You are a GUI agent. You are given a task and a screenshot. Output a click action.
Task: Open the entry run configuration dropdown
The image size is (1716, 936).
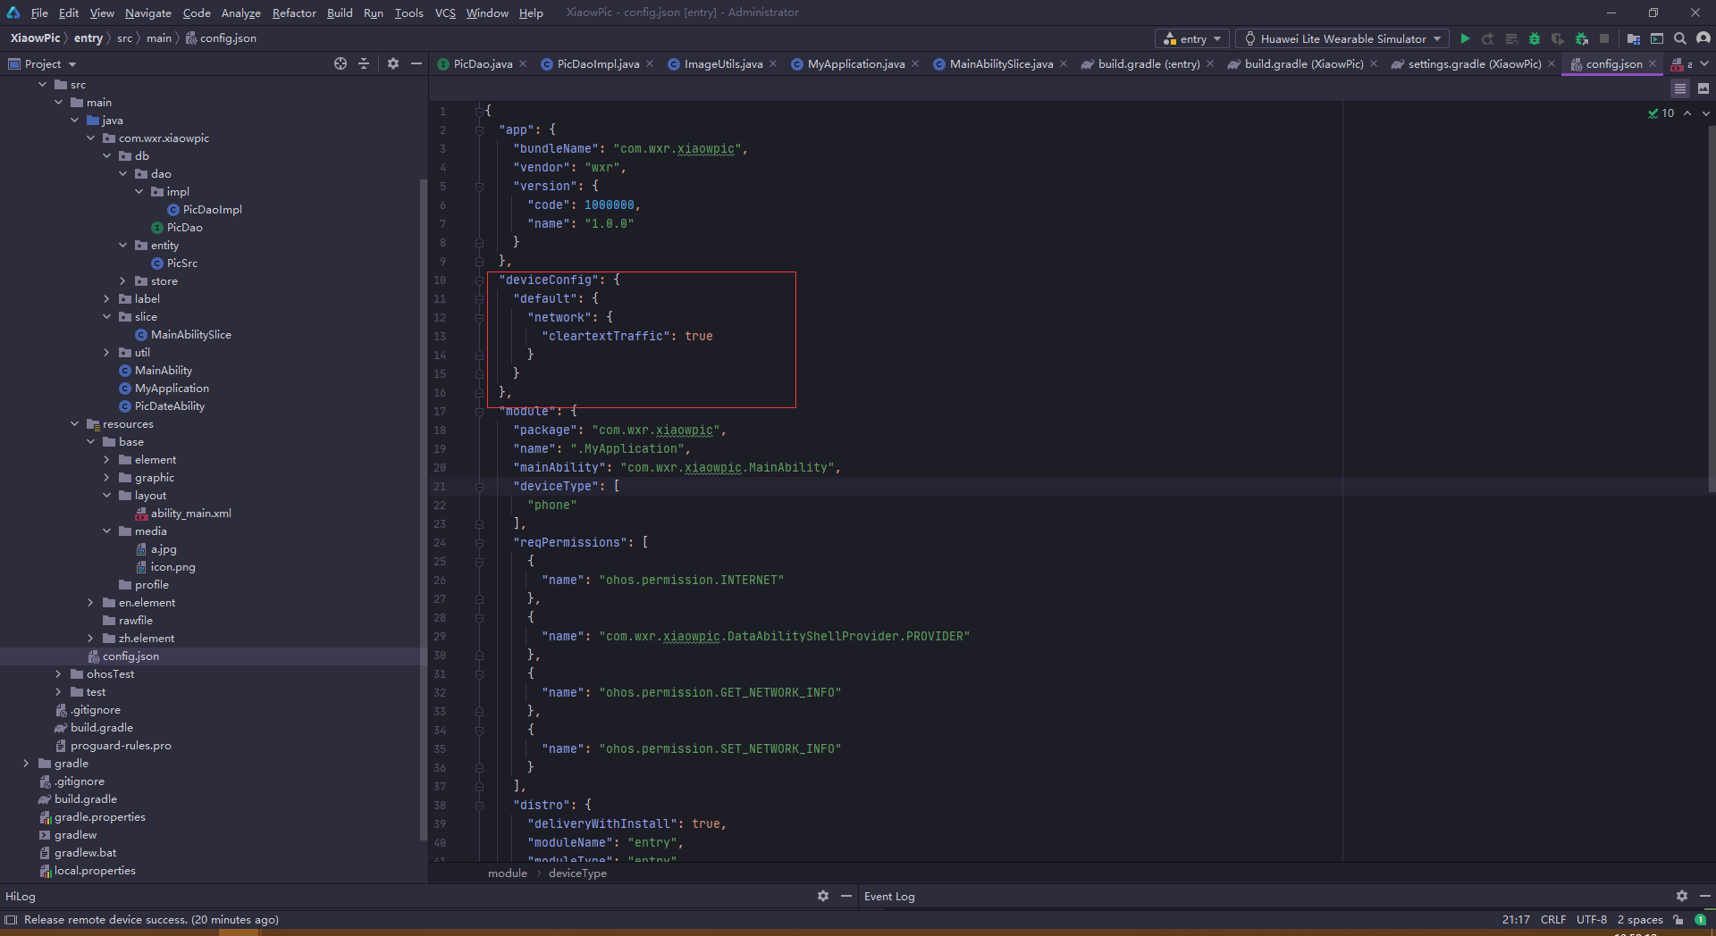[x=1192, y=38]
